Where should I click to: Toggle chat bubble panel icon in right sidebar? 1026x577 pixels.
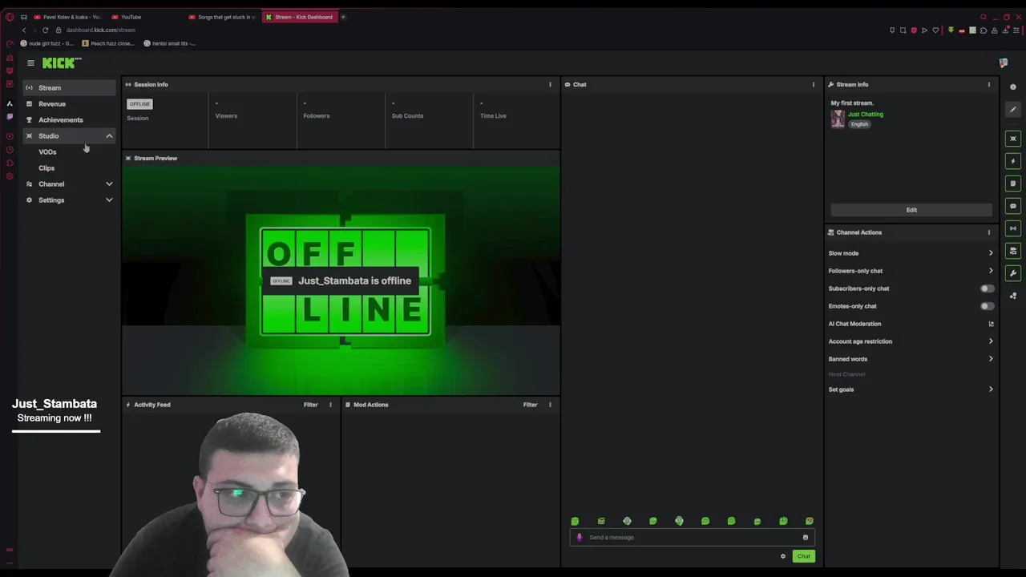tap(1013, 206)
